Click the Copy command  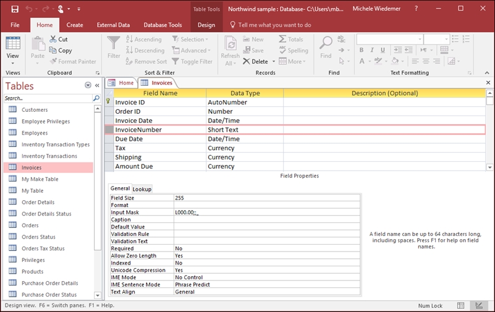61,50
